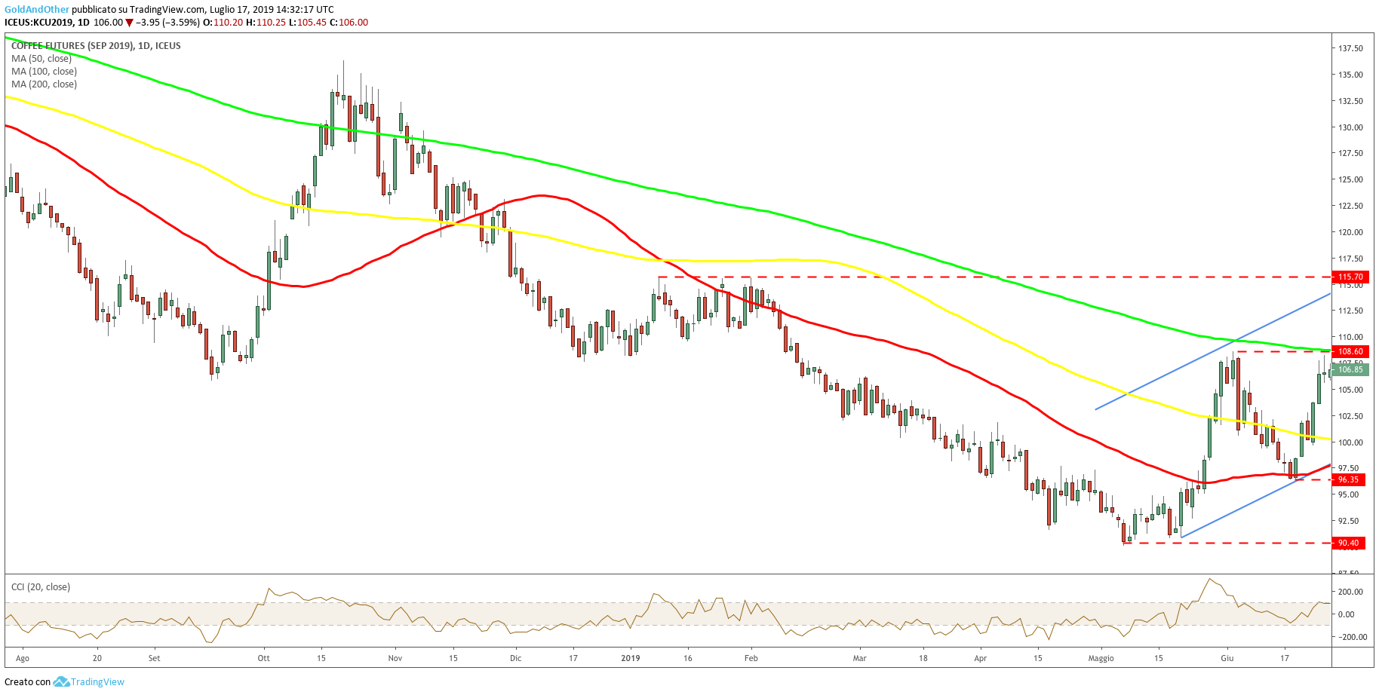The height and width of the screenshot is (695, 1379).
Task: Select the Dic label on time axis
Action: click(x=516, y=659)
